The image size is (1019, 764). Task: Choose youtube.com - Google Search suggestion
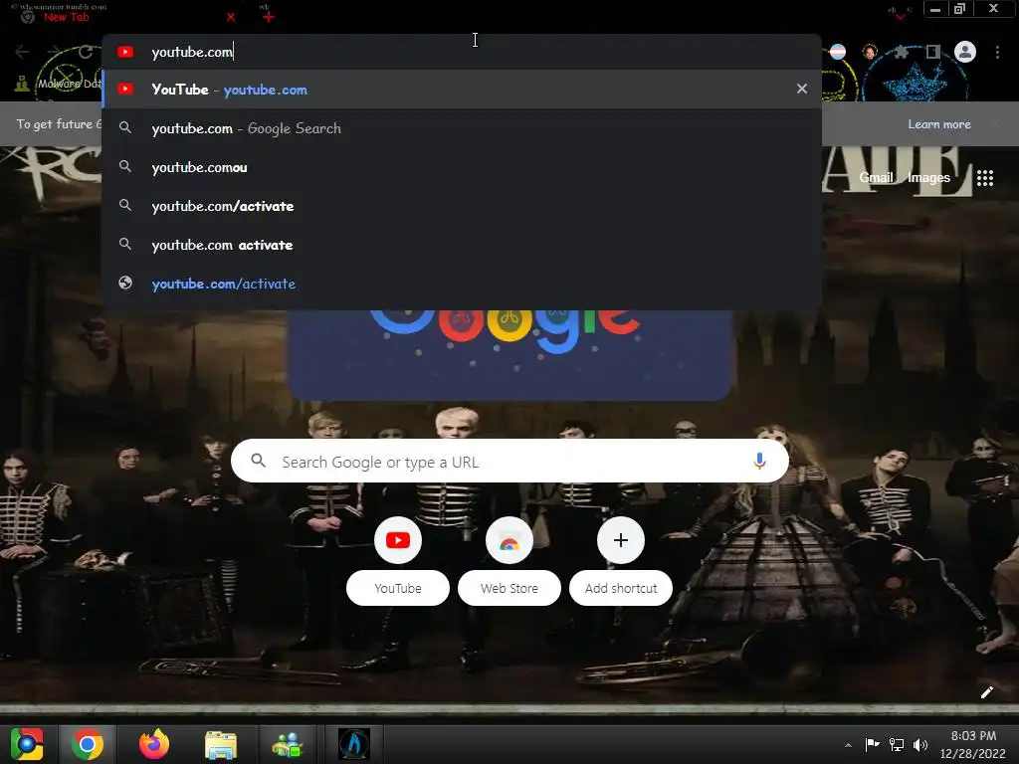pyautogui.click(x=462, y=128)
